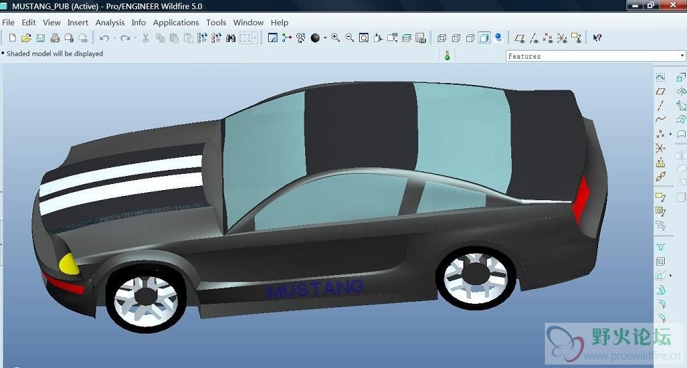Open the Applications menu
The width and height of the screenshot is (687, 368).
click(176, 22)
